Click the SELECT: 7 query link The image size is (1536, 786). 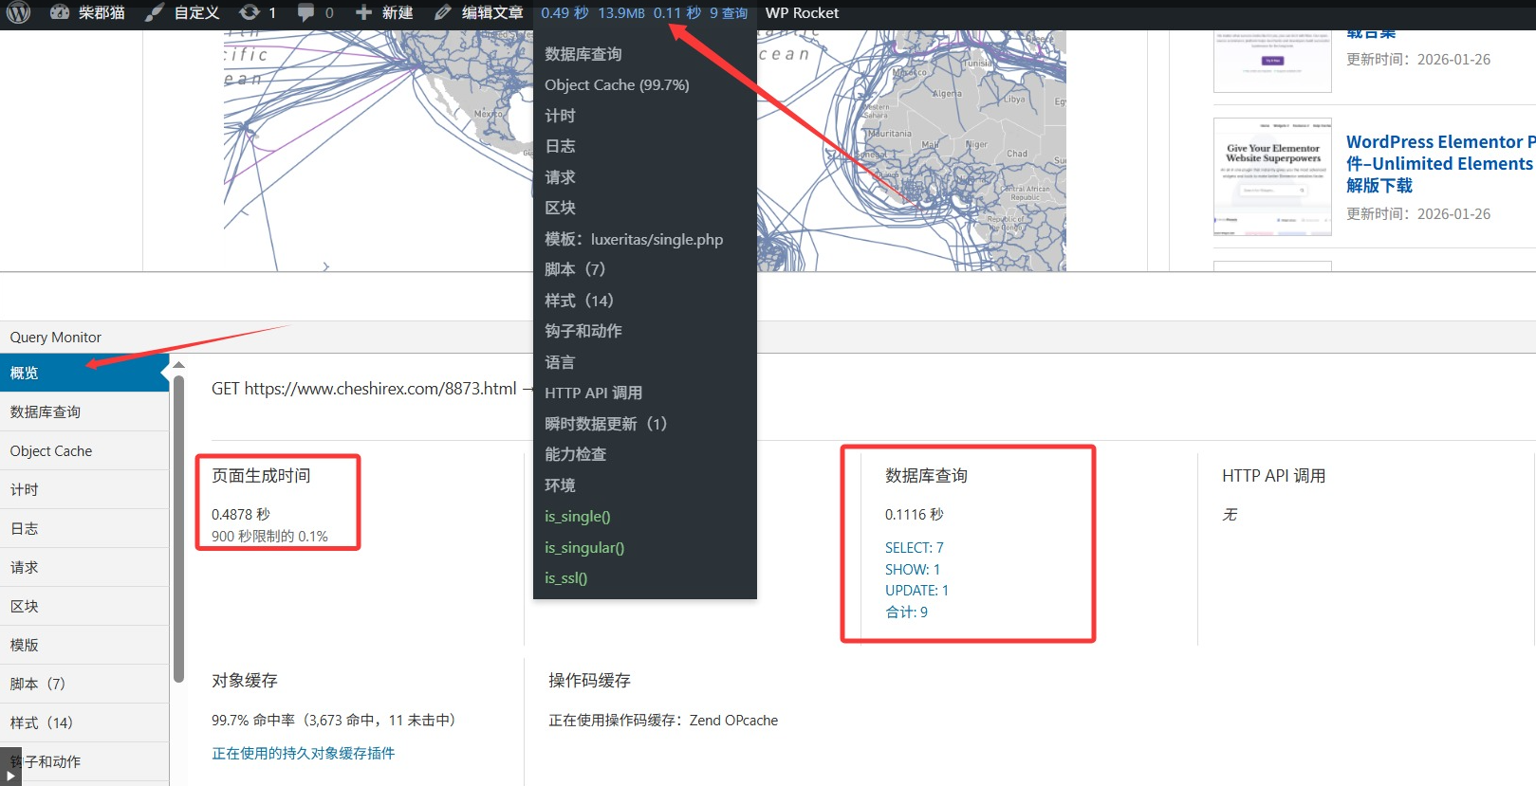[x=914, y=548]
